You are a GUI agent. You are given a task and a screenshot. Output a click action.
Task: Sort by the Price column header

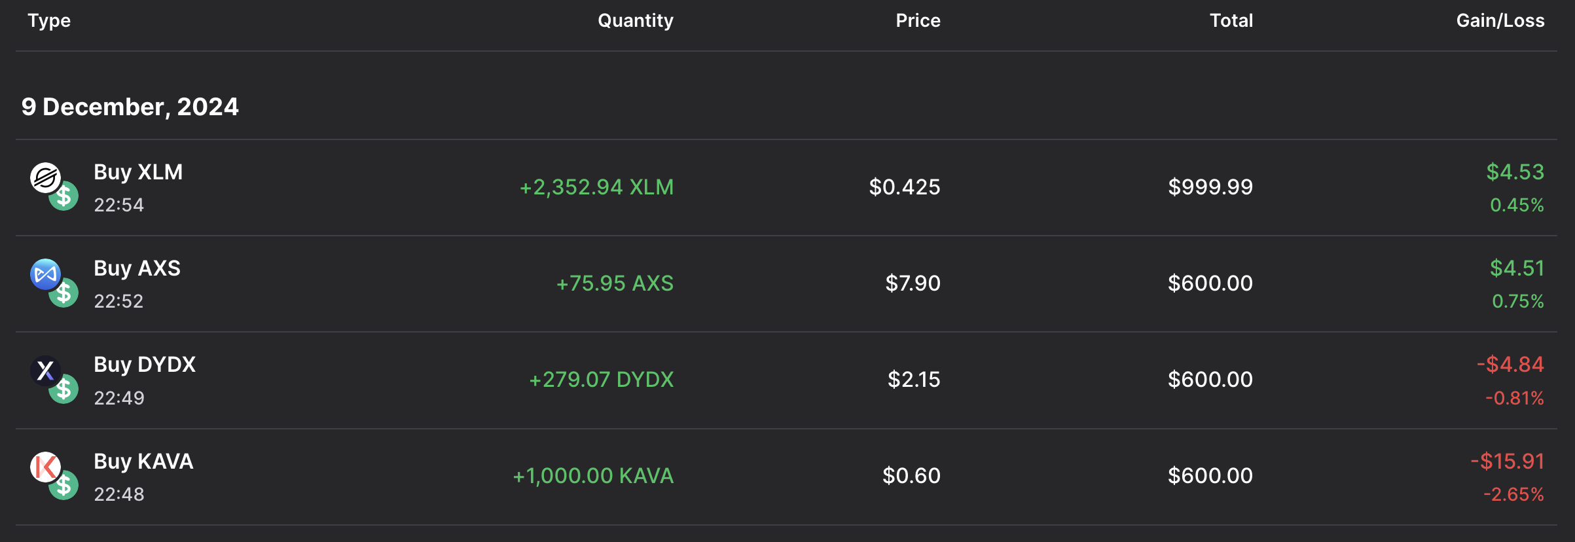918,21
